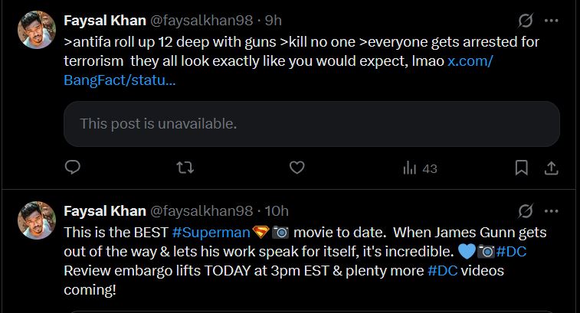This screenshot has height=313, width=580.
Task: Open the 9h timestamp of first post
Action: click(x=273, y=21)
